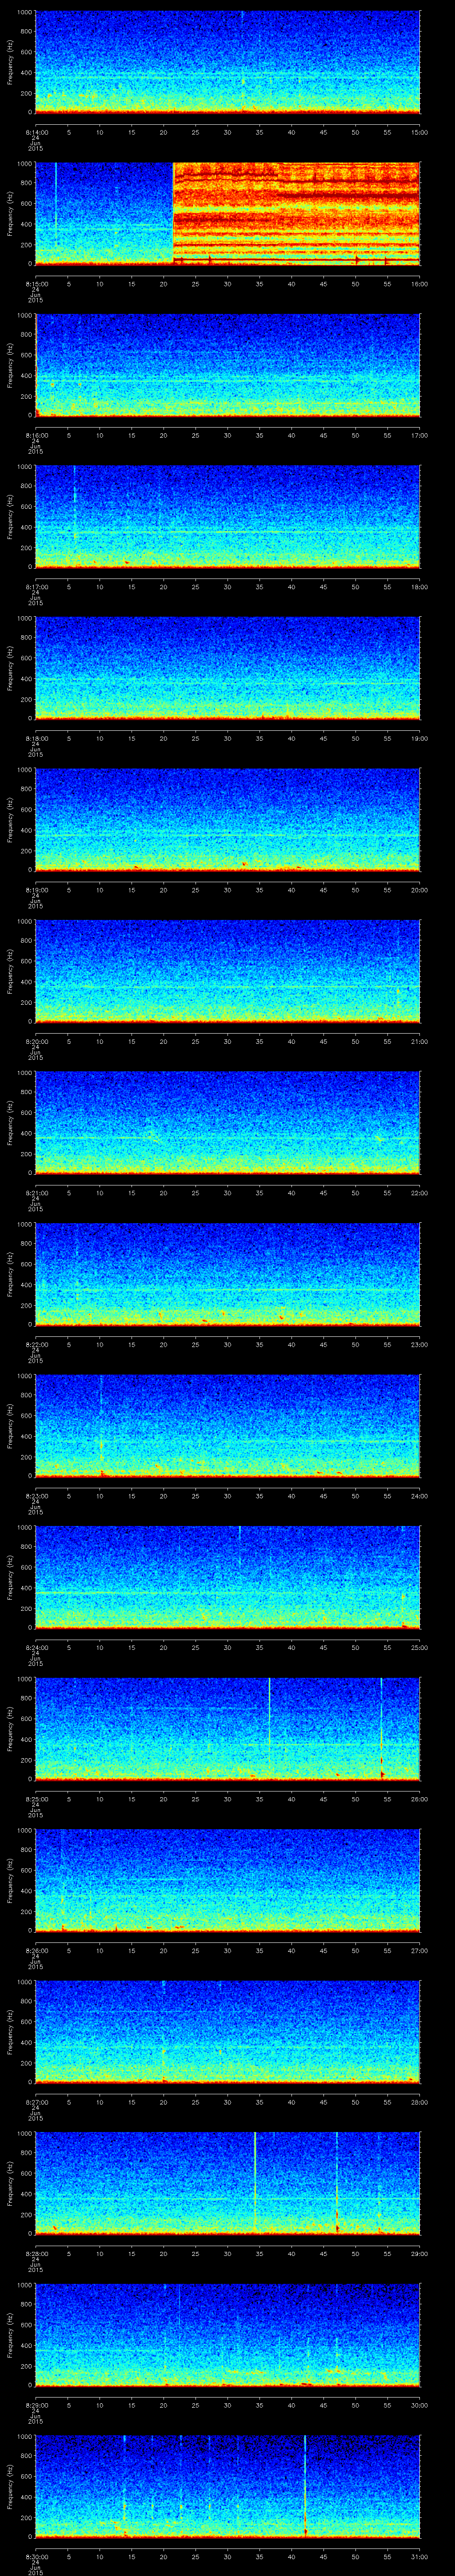Click the 31:00 end time label
The width and height of the screenshot is (455, 2576).
pyautogui.click(x=420, y=2556)
